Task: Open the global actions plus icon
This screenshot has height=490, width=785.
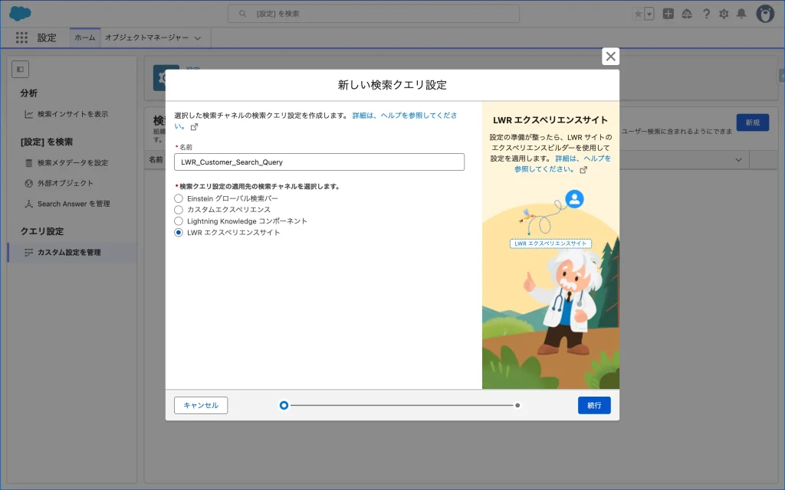Action: [x=668, y=14]
